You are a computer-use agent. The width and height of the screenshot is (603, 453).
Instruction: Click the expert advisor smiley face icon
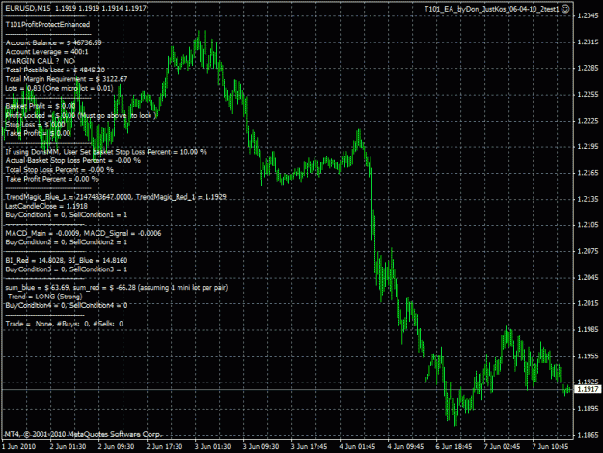coord(565,9)
